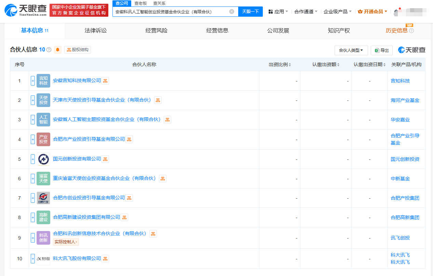Expand row 5 国元创新投资有限公司
This screenshot has height=276, width=433.
pyautogui.click(x=33, y=159)
